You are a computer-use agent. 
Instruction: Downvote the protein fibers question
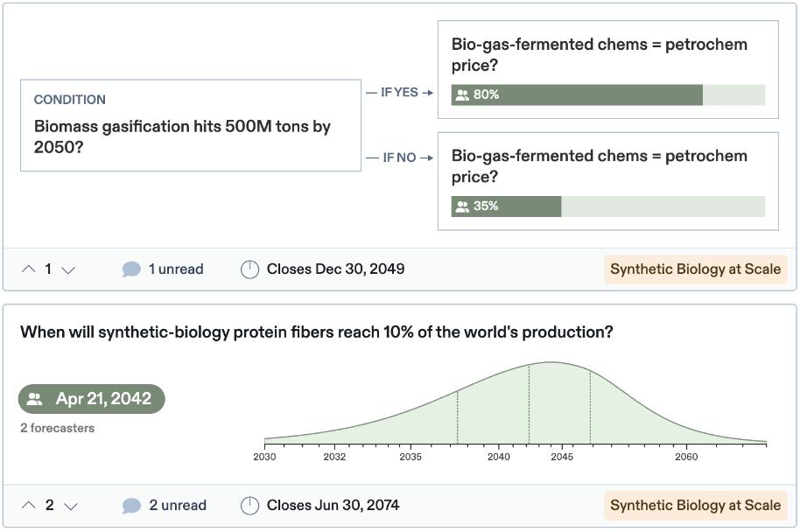click(71, 506)
